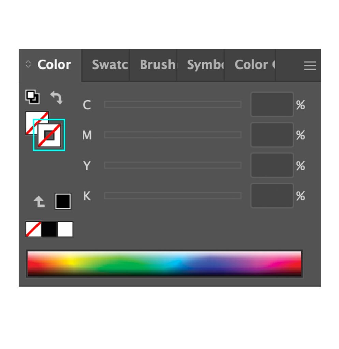This screenshot has width=339, height=349.
Task: Click the last color arrow icon
Action: pos(39,201)
